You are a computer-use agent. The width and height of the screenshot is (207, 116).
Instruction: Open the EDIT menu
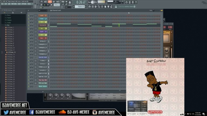click(x=6, y=4)
